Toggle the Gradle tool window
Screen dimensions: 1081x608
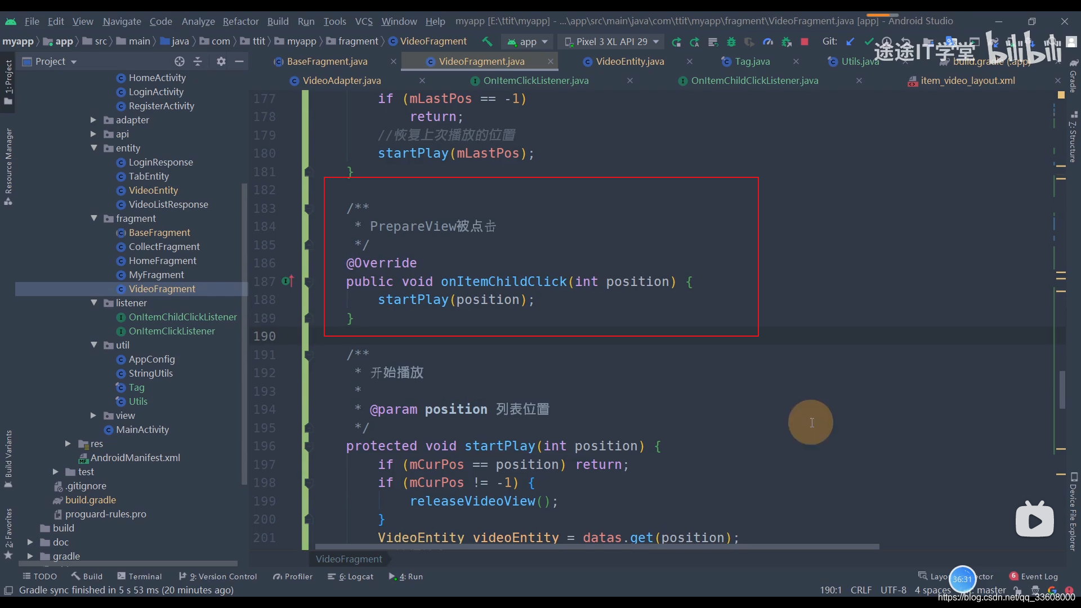point(1073,76)
